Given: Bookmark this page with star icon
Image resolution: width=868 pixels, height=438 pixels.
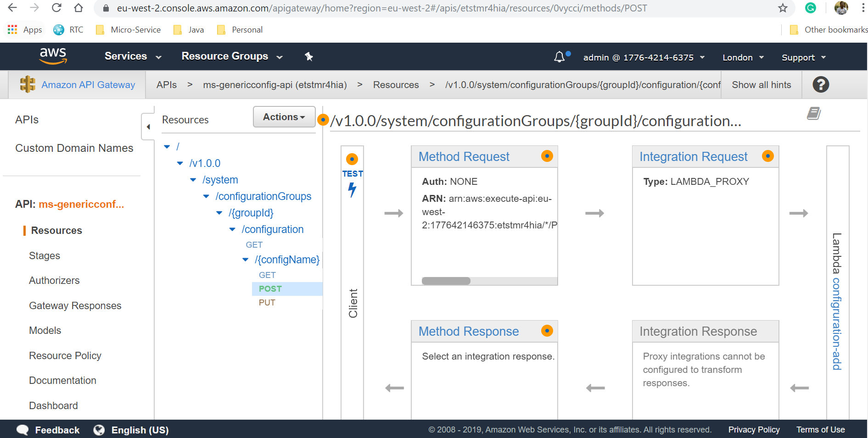Looking at the screenshot, I should pos(783,8).
